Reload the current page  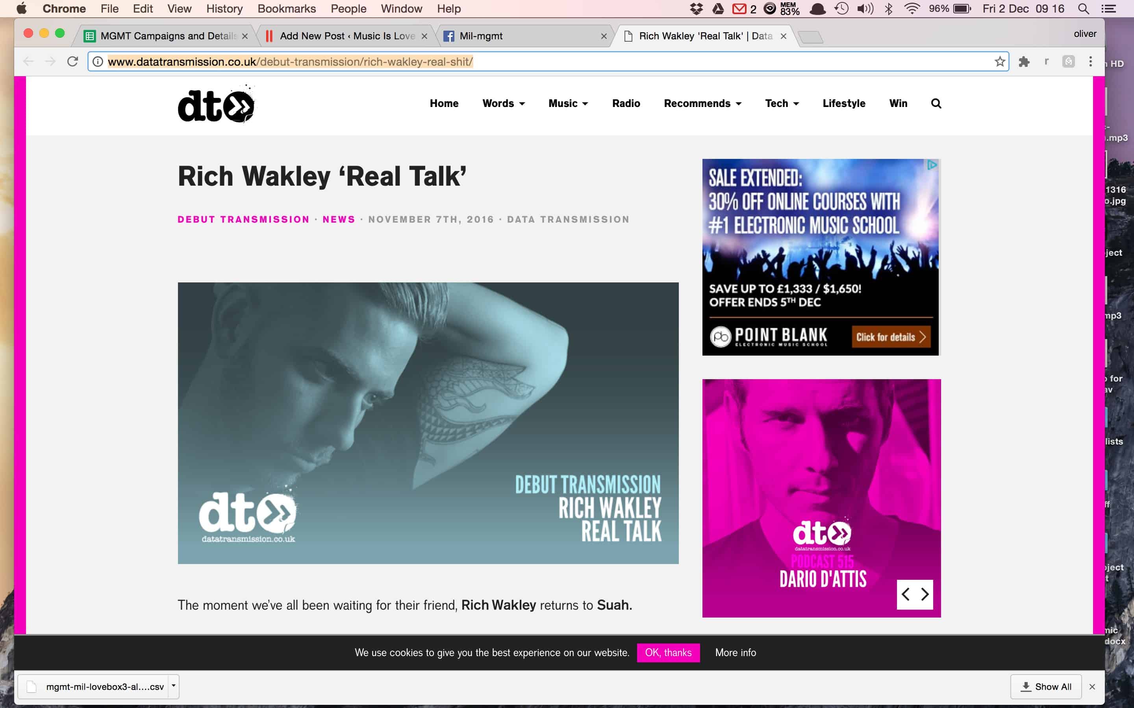72,61
